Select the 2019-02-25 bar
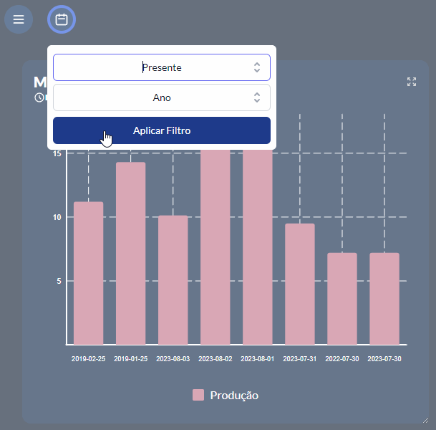This screenshot has width=436, height=430. pos(89,273)
